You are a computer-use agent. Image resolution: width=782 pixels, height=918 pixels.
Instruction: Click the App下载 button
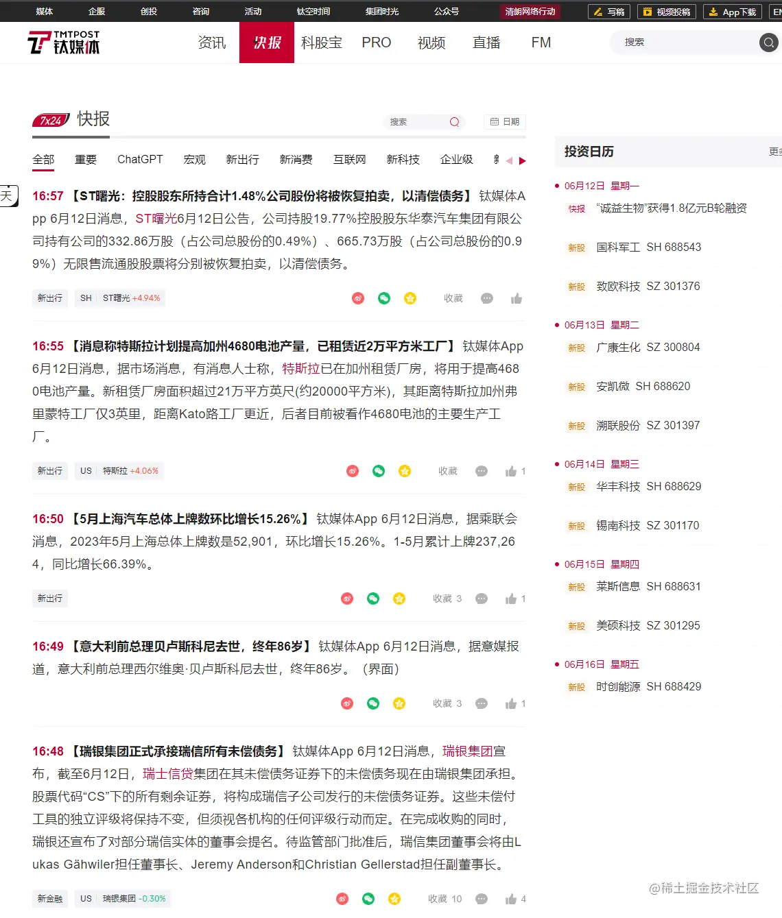(733, 12)
